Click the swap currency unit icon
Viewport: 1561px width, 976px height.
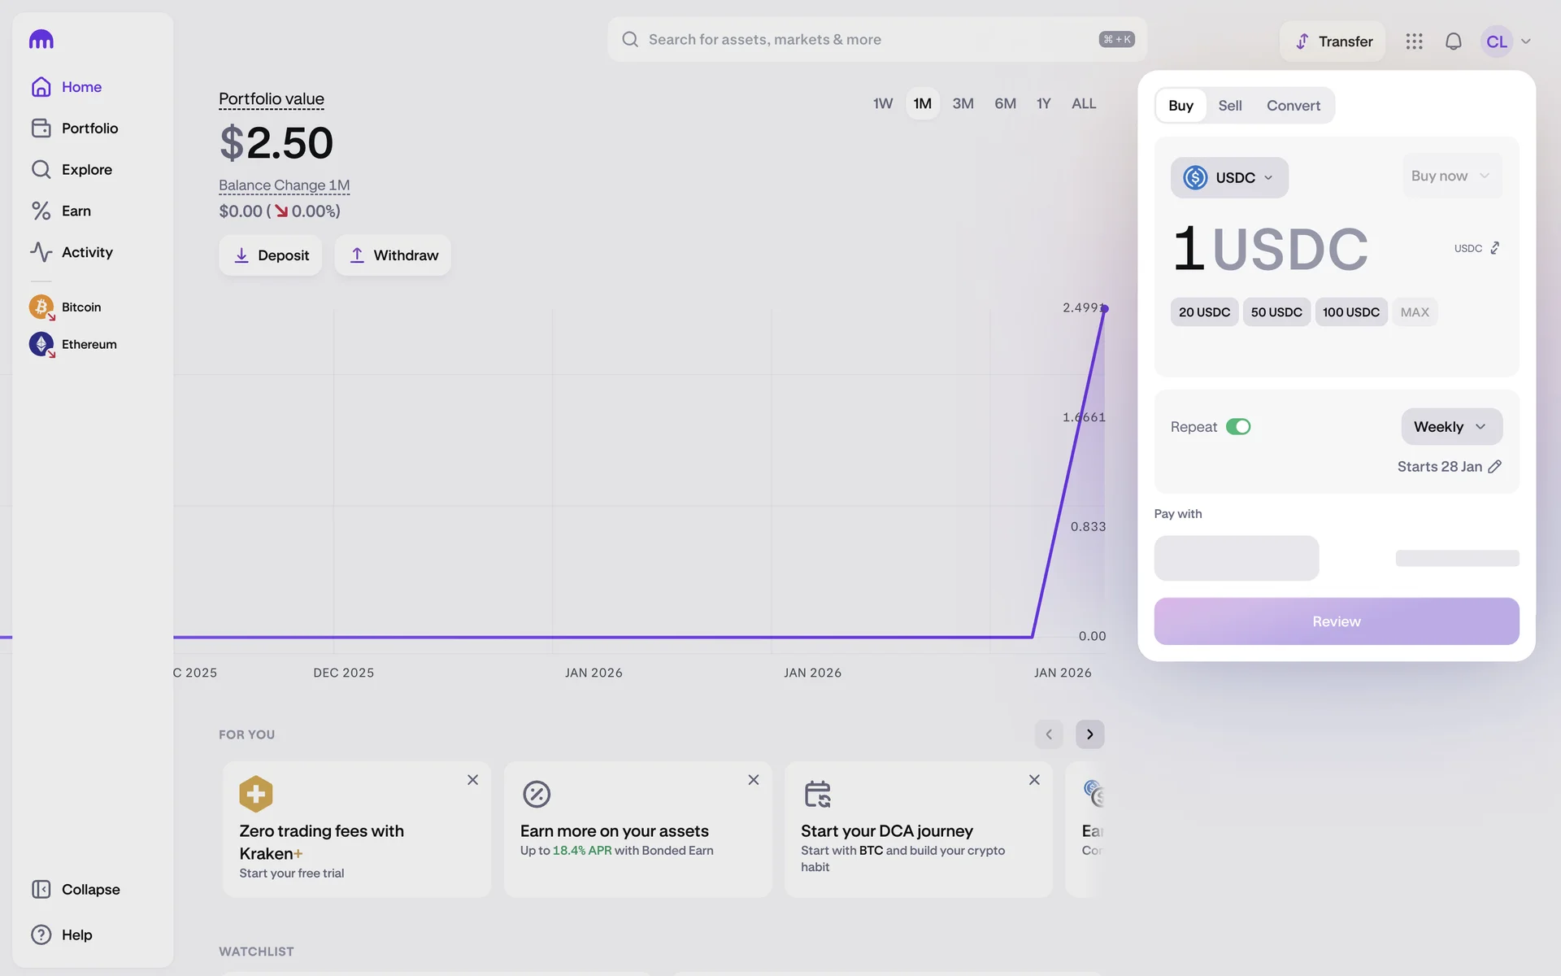(x=1494, y=248)
